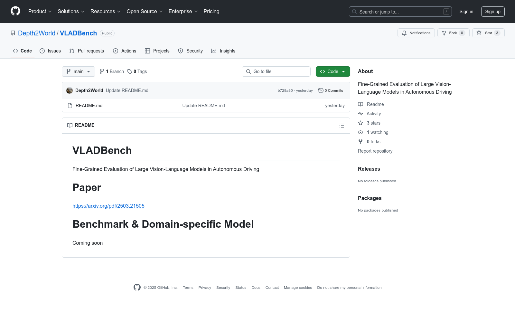Viewport: 515px width, 322px height.
Task: Open the footer Terms link
Action: coord(188,288)
